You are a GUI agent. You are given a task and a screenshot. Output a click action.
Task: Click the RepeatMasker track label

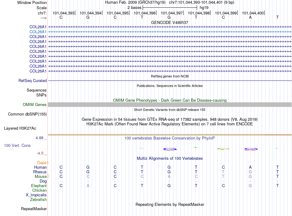click(x=34, y=209)
